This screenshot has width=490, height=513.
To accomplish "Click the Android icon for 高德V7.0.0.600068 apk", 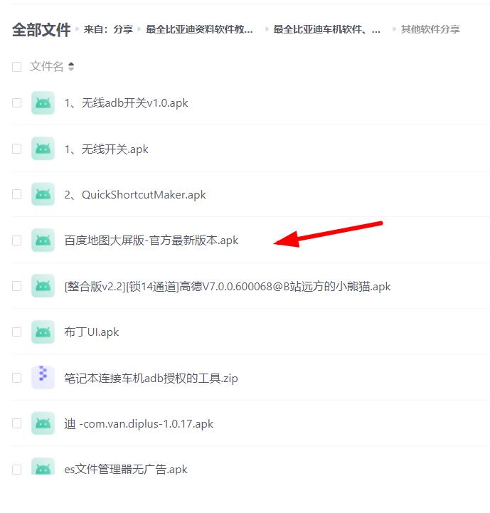I will pos(43,286).
